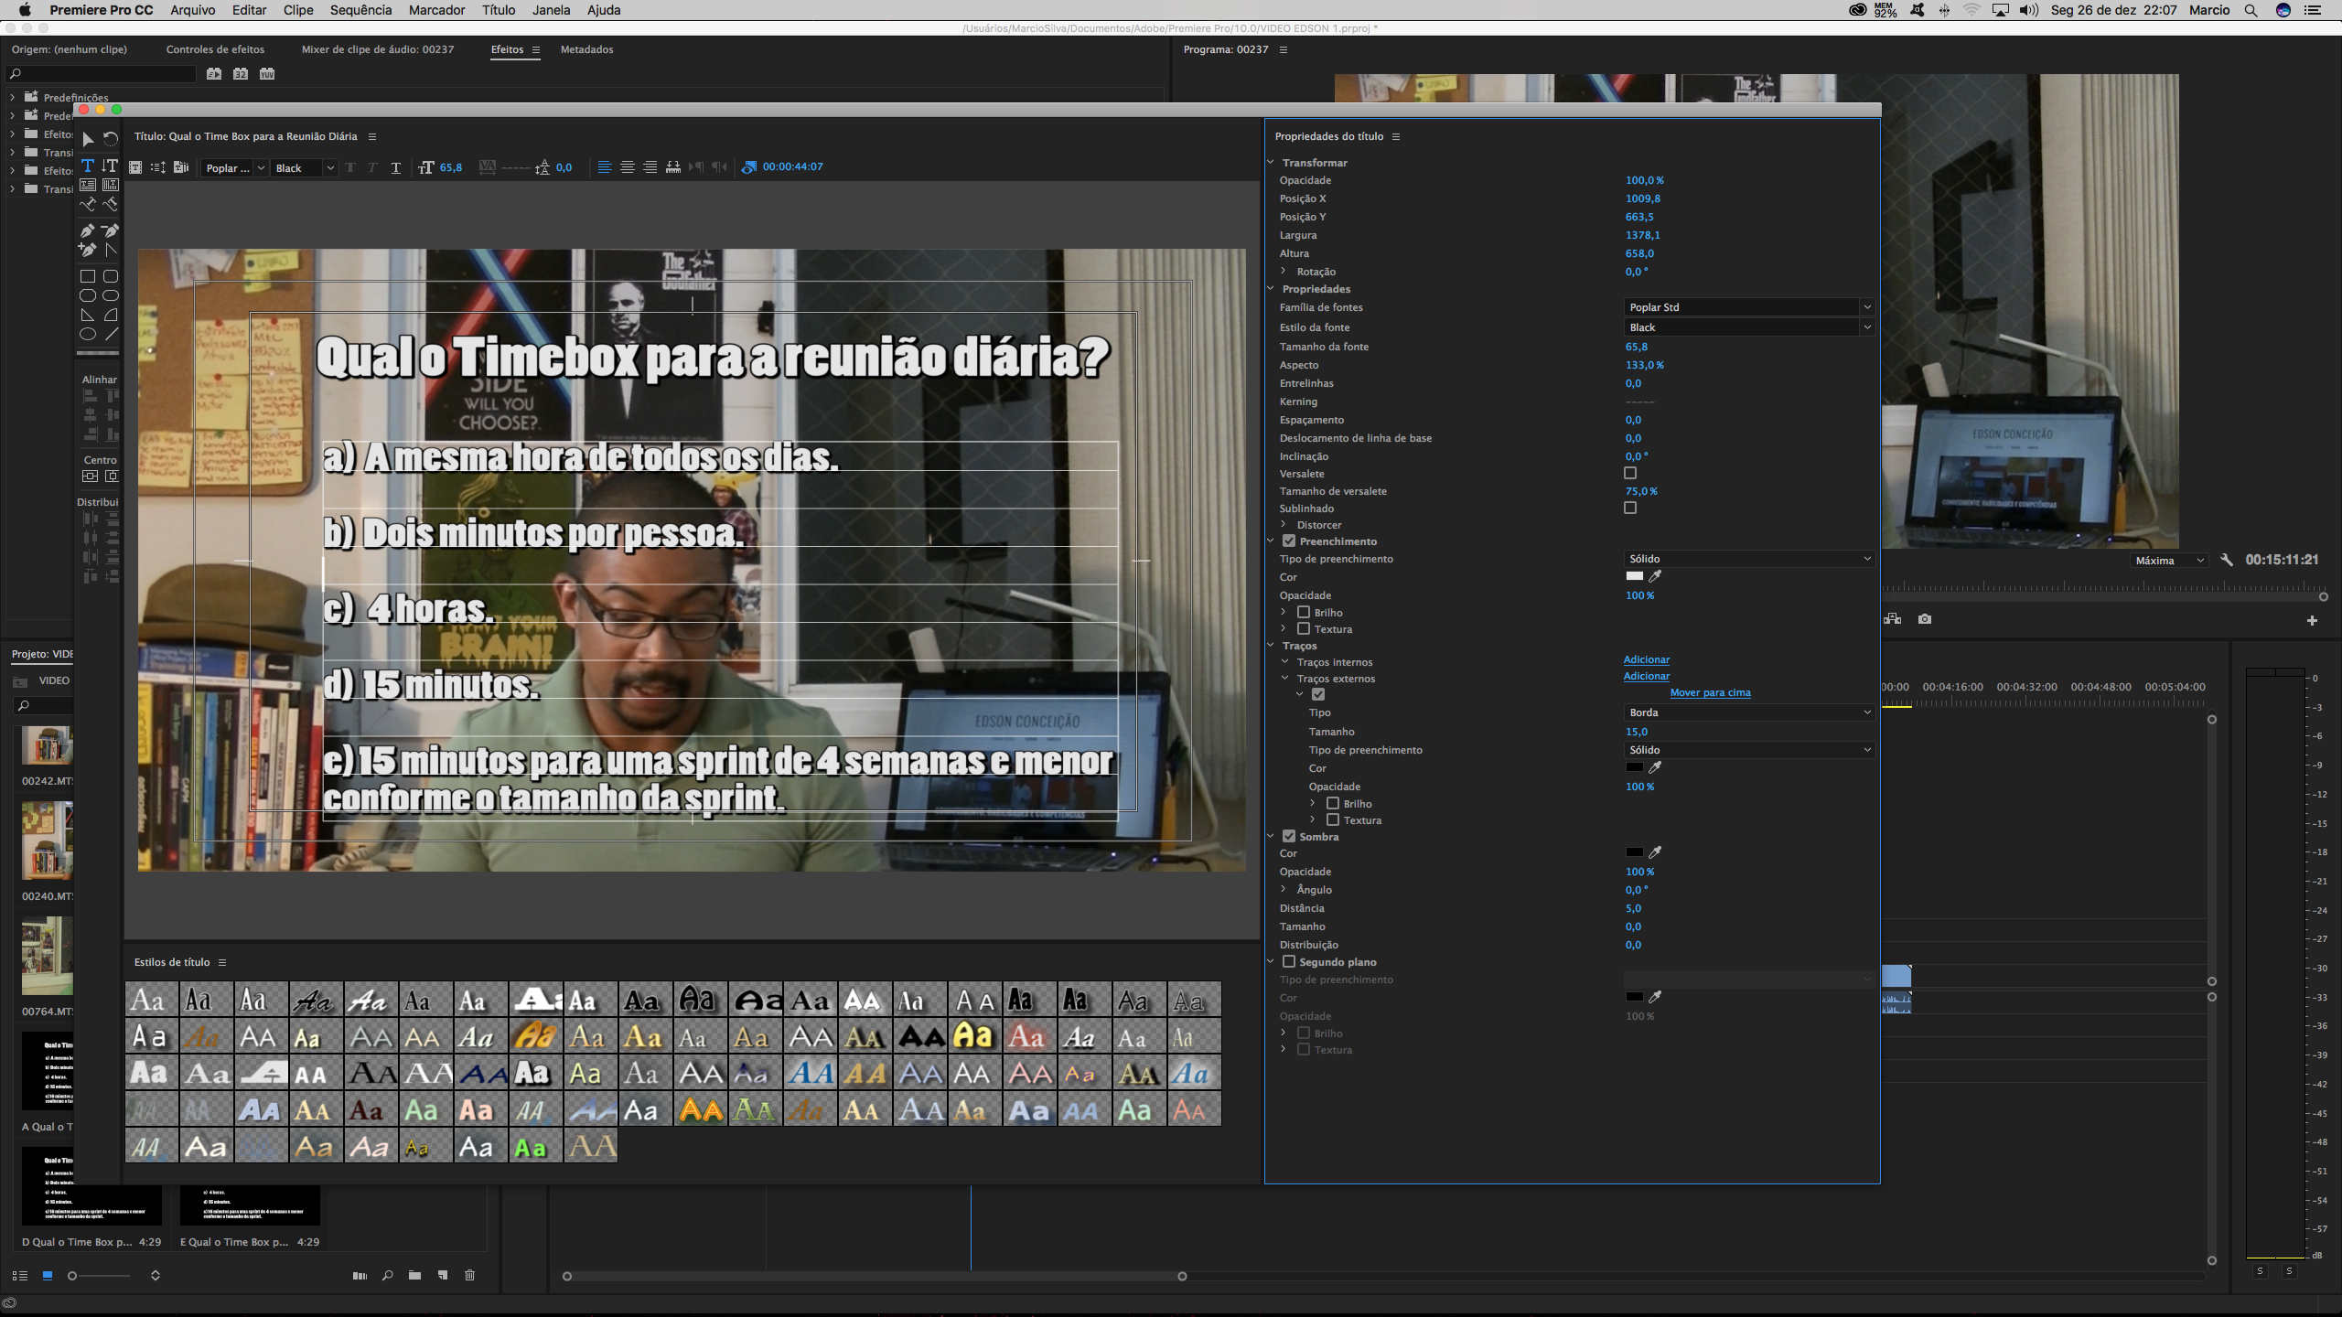Image resolution: width=2342 pixels, height=1317 pixels.
Task: Disable the Sombra checkbox
Action: pyautogui.click(x=1289, y=836)
